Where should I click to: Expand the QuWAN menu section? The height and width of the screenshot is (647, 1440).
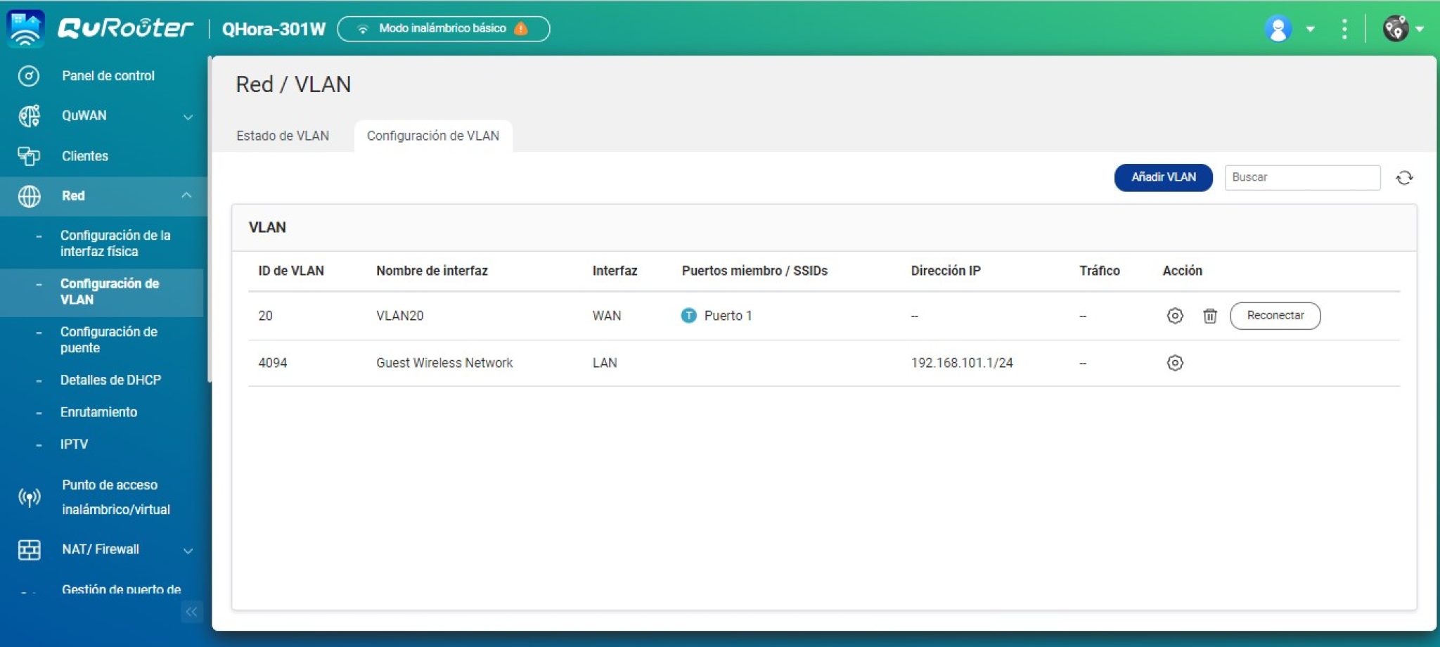[188, 117]
